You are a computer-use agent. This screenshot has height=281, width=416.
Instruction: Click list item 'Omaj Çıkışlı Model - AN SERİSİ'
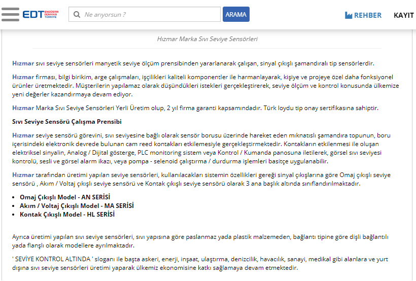tap(65, 197)
